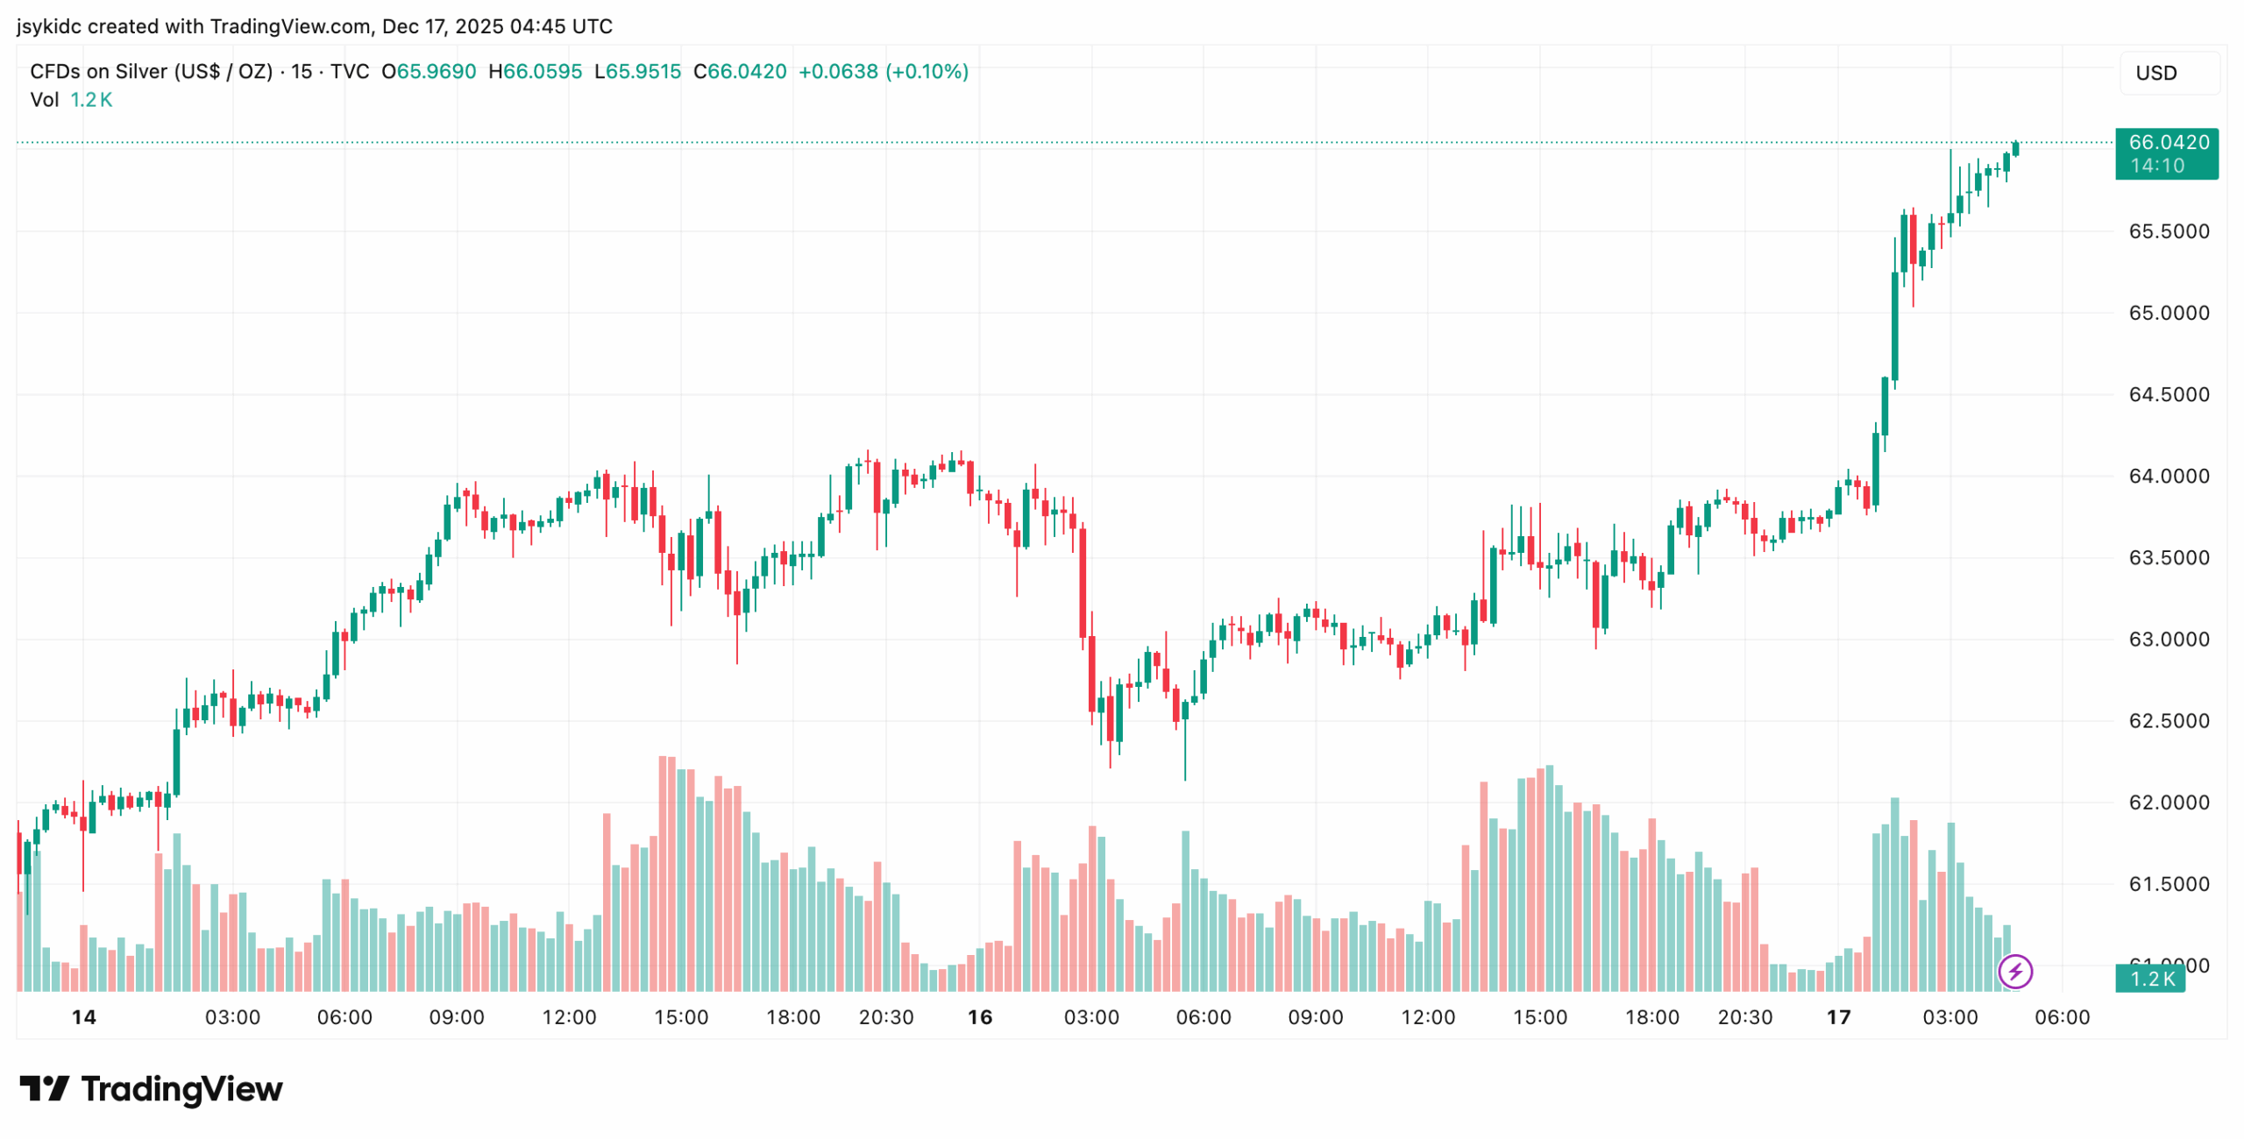Click the close value C66.0420 in legend
2244x1139 pixels.
tap(740, 72)
